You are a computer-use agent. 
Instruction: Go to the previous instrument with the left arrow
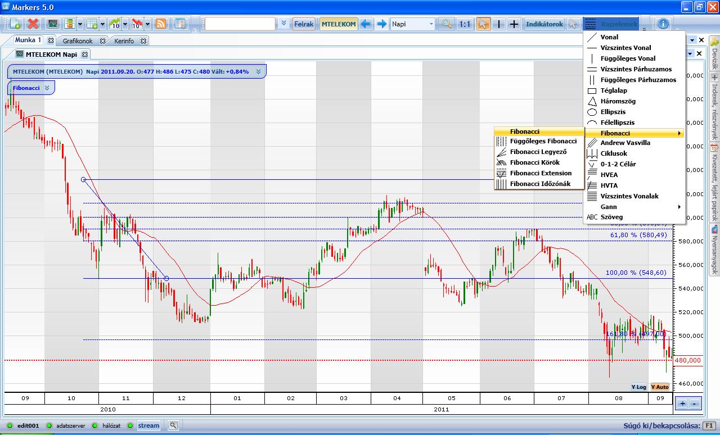(x=366, y=24)
